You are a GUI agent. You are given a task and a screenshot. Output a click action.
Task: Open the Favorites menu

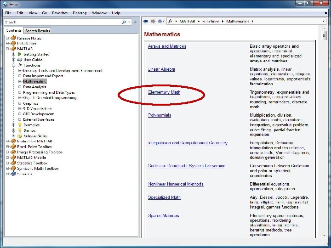60,13
